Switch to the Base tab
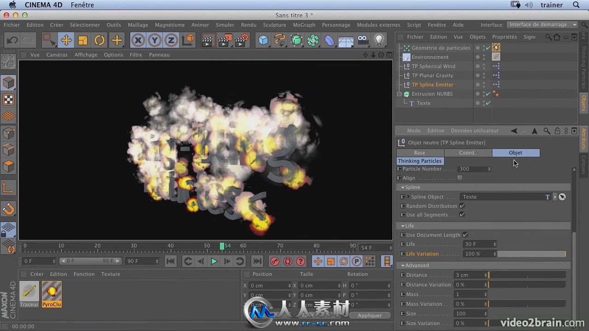The height and width of the screenshot is (331, 589). click(420, 153)
